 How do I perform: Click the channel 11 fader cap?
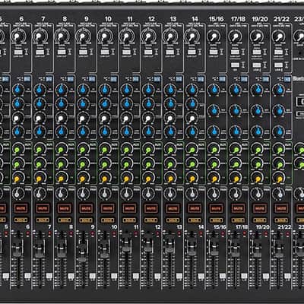coord(126,242)
